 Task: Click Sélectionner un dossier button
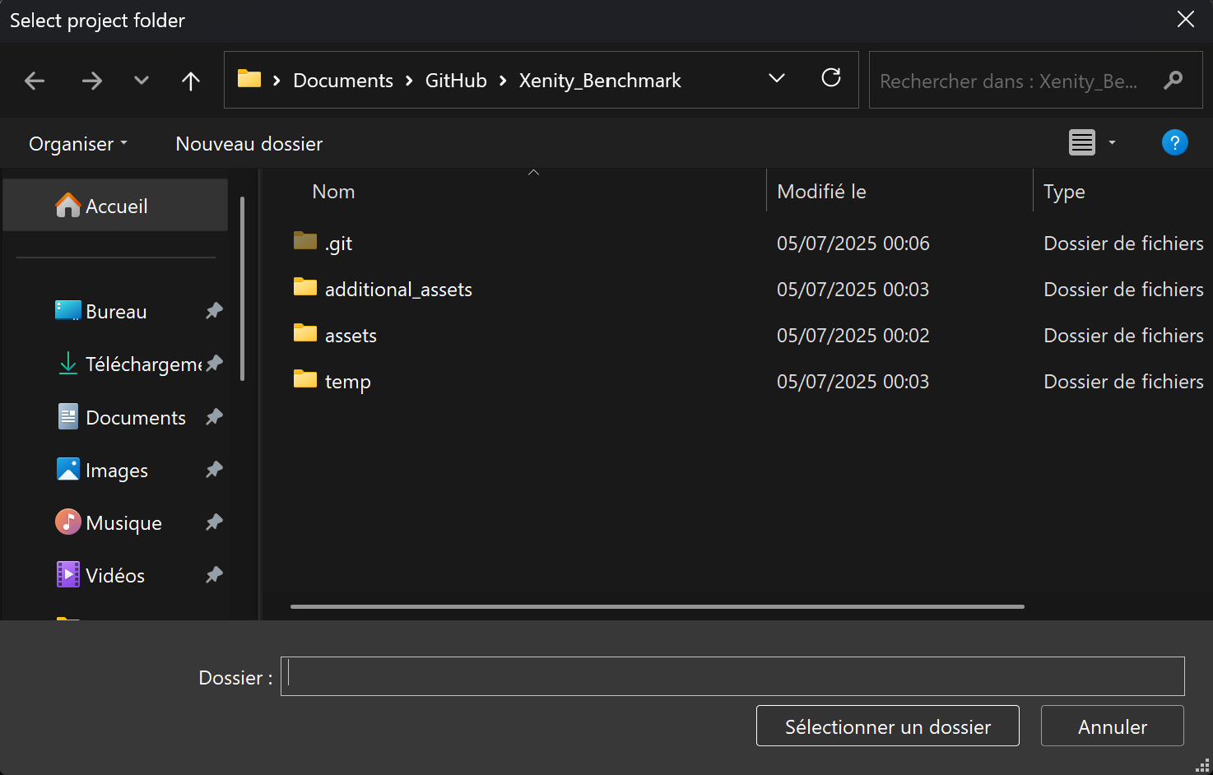pos(888,726)
